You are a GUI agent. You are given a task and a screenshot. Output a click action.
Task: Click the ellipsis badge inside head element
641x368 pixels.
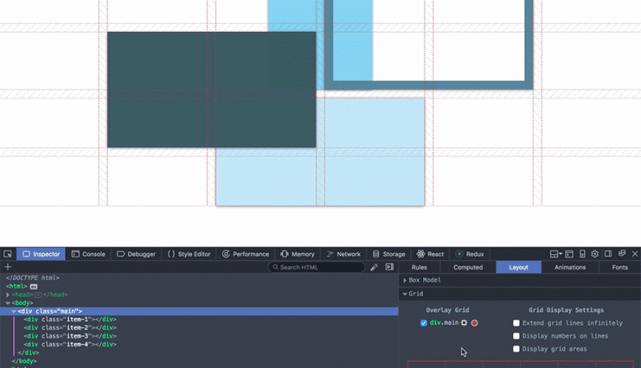38,294
